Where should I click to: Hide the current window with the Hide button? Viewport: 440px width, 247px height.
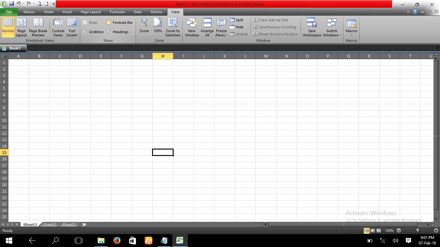tap(237, 27)
